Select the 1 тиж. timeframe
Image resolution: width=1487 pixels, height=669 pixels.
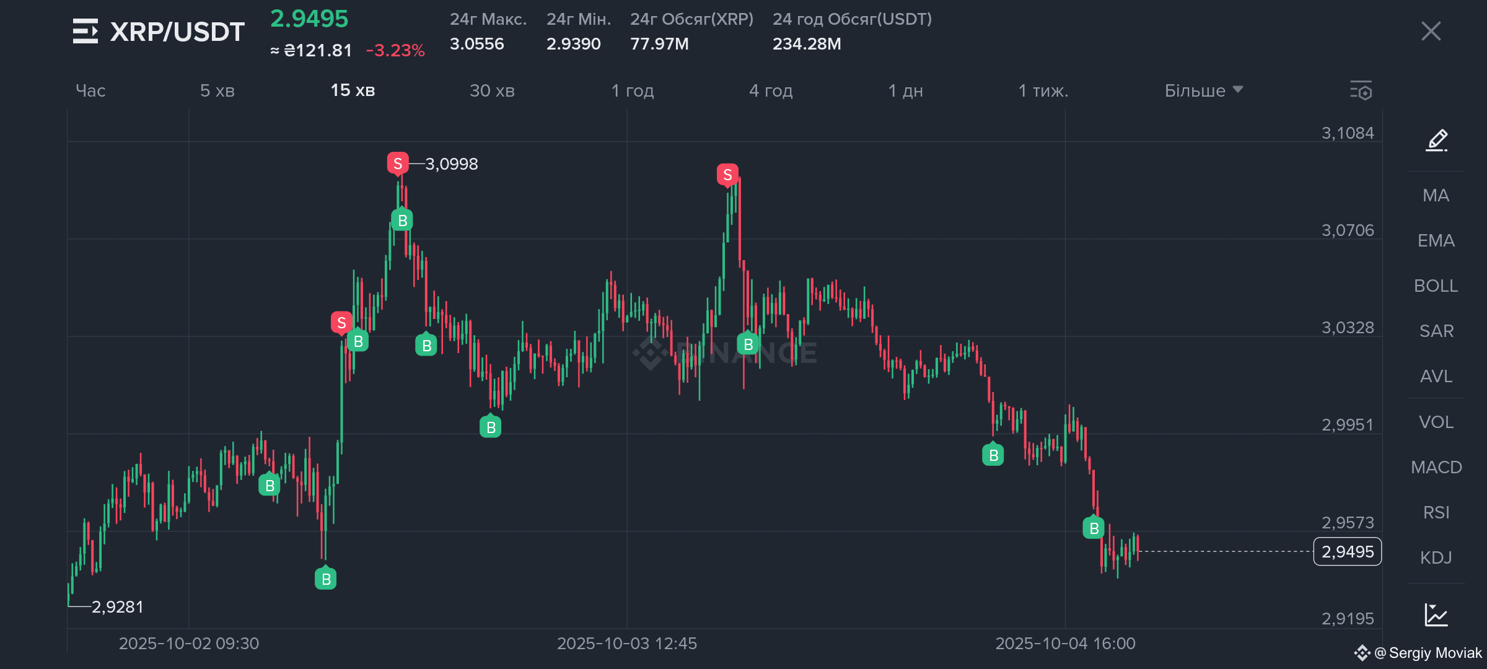tap(1043, 90)
